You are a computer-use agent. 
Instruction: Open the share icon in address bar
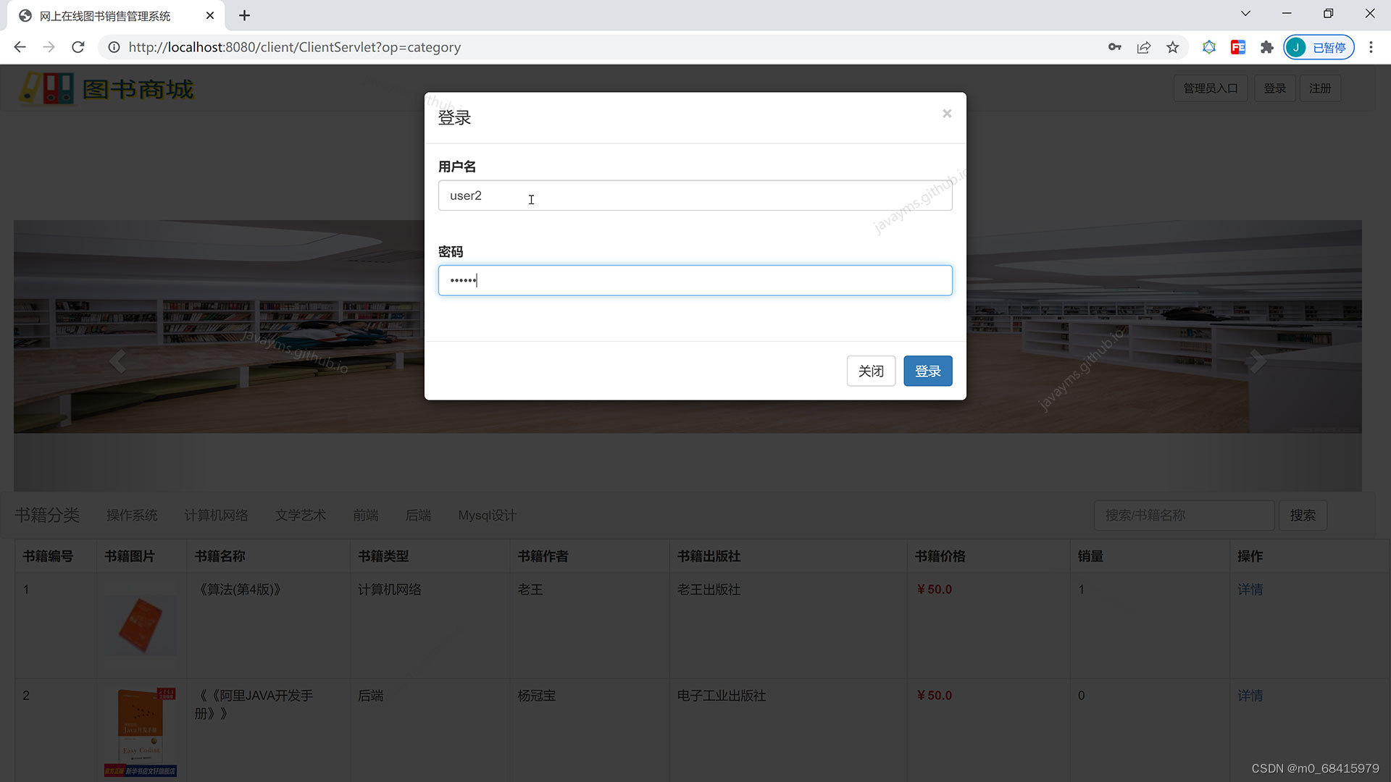[1144, 47]
